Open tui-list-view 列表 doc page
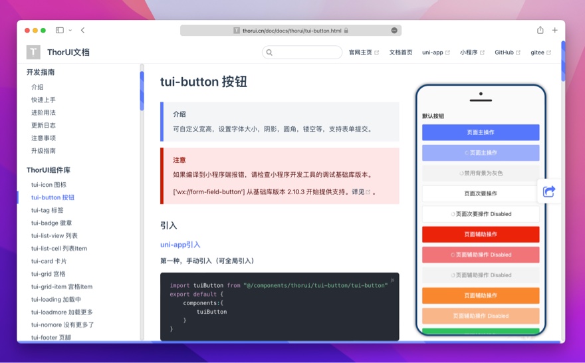Screen dimensions: 585x363 coord(55,236)
